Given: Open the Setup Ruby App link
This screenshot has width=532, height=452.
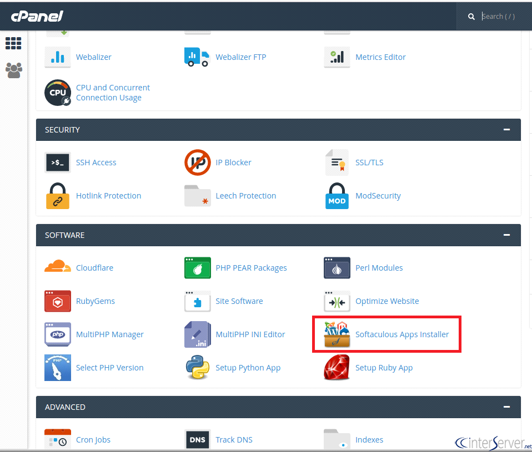Looking at the screenshot, I should 384,368.
